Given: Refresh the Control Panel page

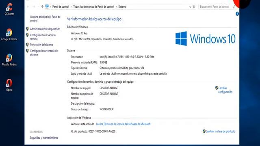Looking at the screenshot, I should pos(194,7).
